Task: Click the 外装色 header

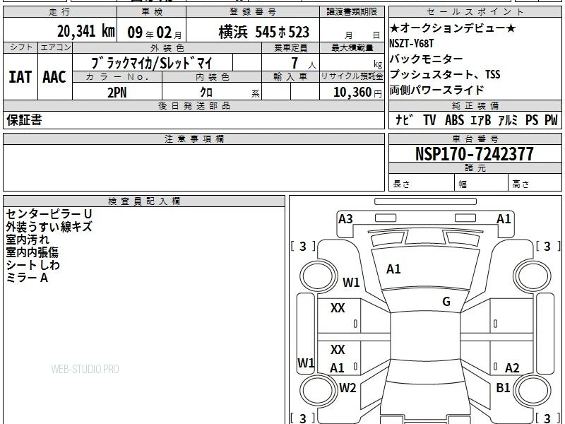Action: tap(167, 47)
